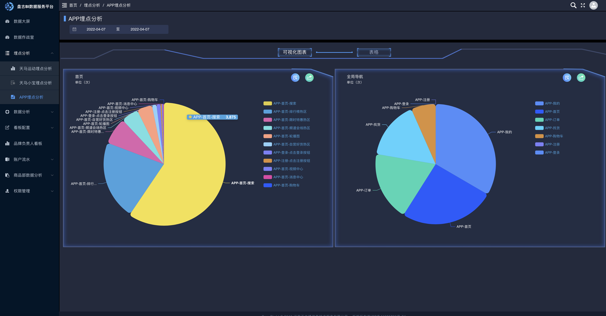Click the end date field after 至

pyautogui.click(x=140, y=29)
